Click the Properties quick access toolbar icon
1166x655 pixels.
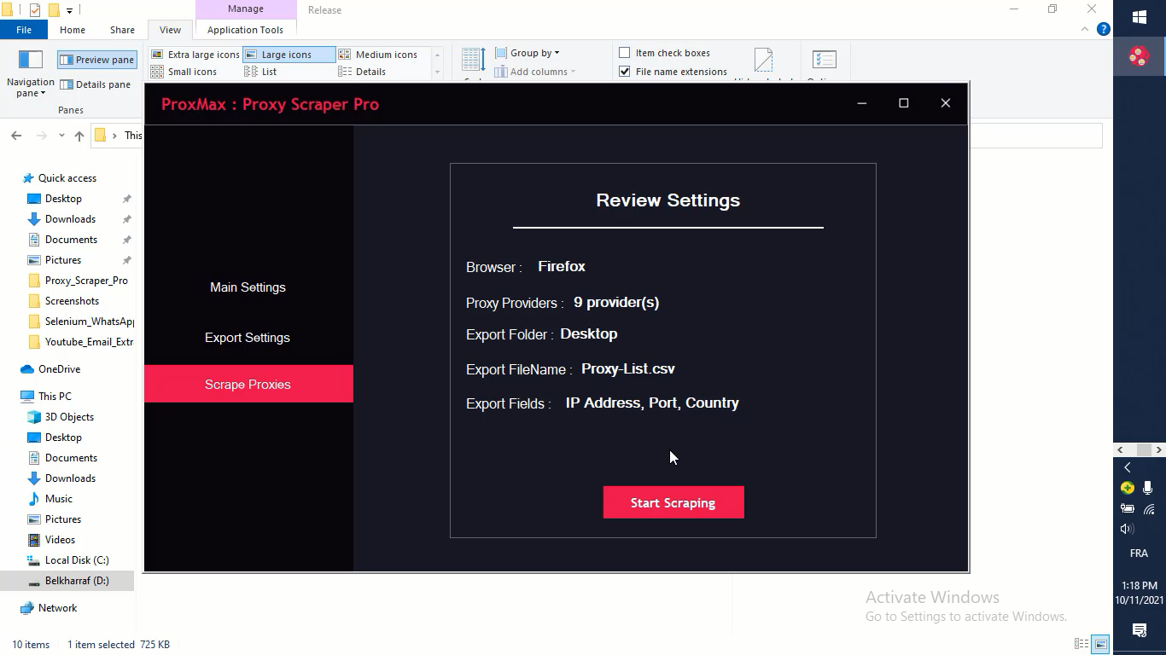[35, 10]
